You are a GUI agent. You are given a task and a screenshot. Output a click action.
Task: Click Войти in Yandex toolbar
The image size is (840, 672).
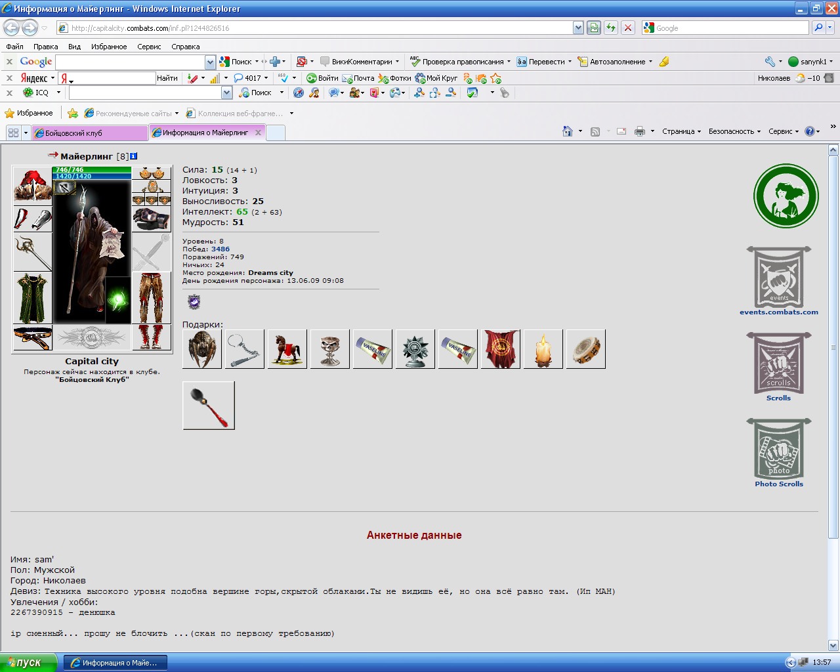(x=323, y=78)
